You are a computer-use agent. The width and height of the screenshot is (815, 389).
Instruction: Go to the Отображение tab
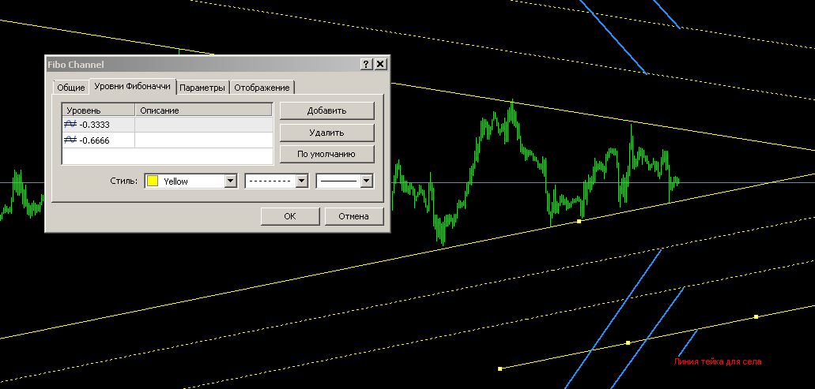(x=262, y=88)
